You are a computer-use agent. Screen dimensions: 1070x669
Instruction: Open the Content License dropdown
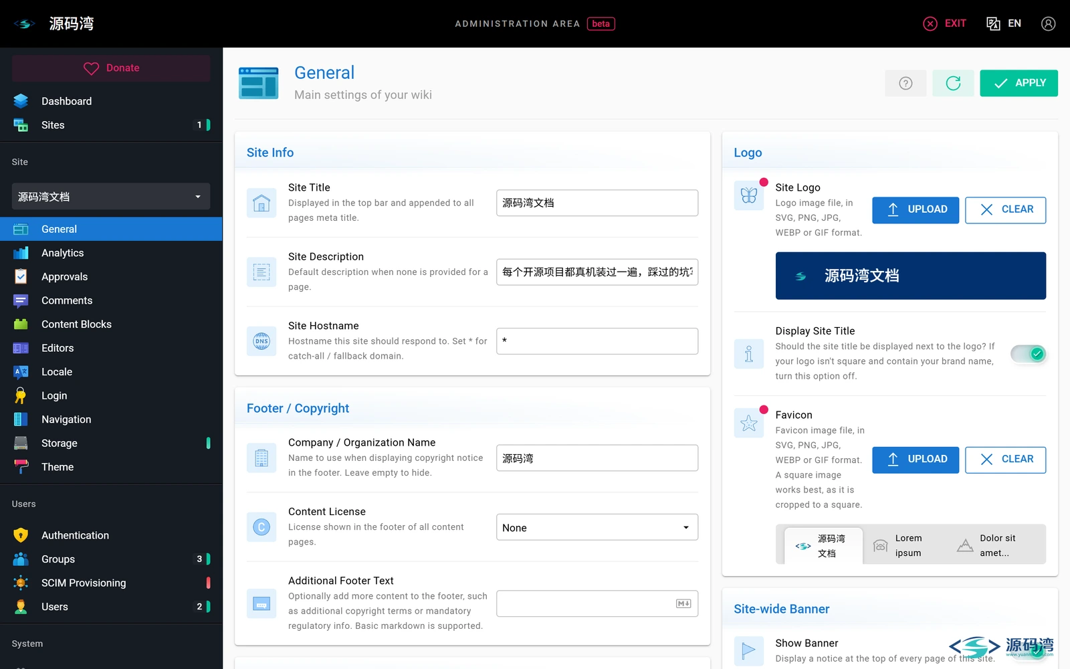click(597, 527)
